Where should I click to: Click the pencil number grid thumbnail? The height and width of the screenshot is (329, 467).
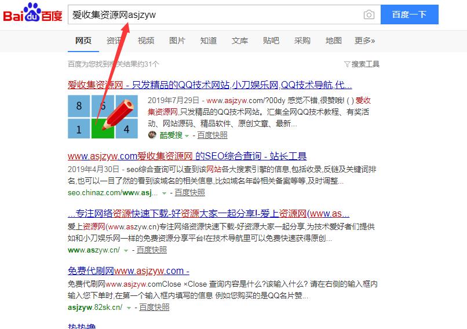click(x=103, y=116)
